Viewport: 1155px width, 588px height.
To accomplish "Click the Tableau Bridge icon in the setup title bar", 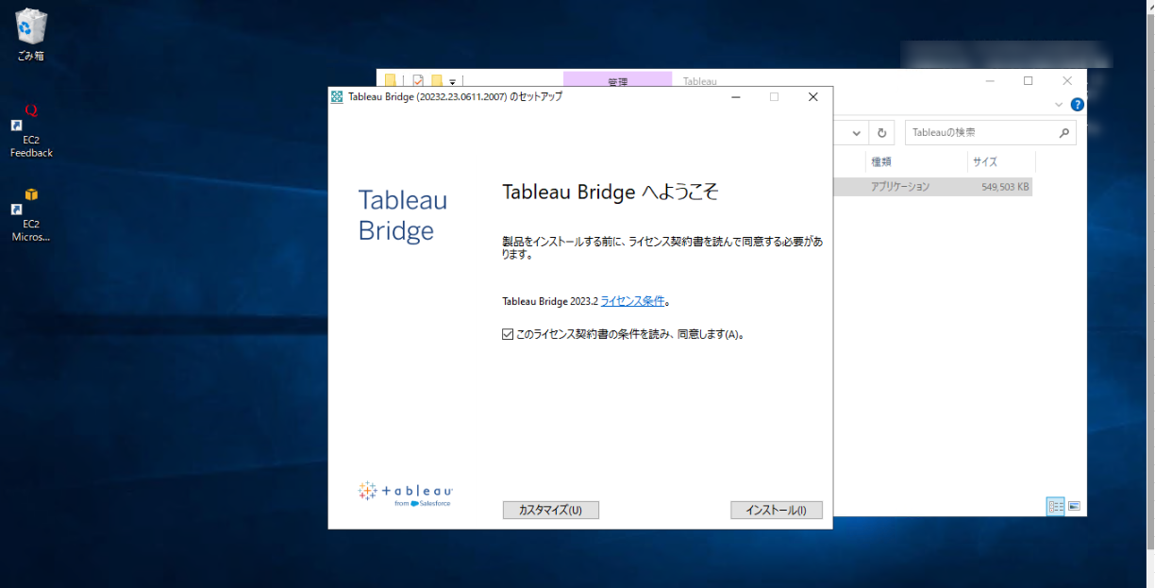I will click(x=336, y=96).
